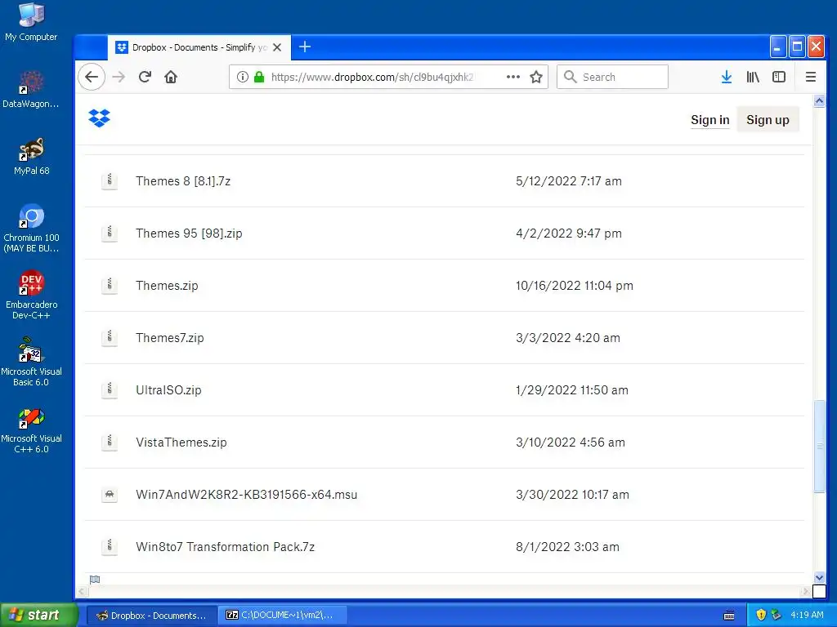Select the Microsoft Visual Basic 6.0 shortcut
Viewport: 837px width, 627px height.
[x=32, y=362]
